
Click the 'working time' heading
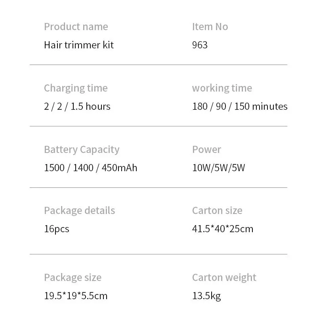(x=222, y=88)
